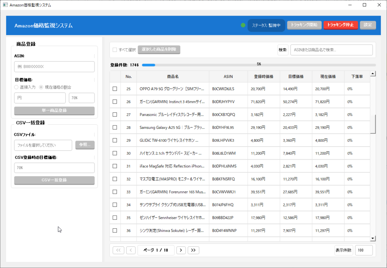This screenshot has width=387, height=268.
Task: Click the registration progress bar
Action: 259,65
